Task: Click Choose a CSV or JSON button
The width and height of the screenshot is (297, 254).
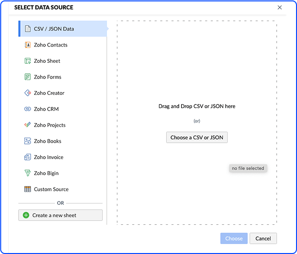Action: tap(197, 138)
